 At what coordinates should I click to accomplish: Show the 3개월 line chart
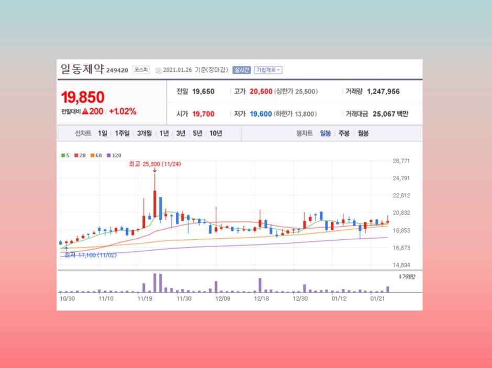(144, 133)
